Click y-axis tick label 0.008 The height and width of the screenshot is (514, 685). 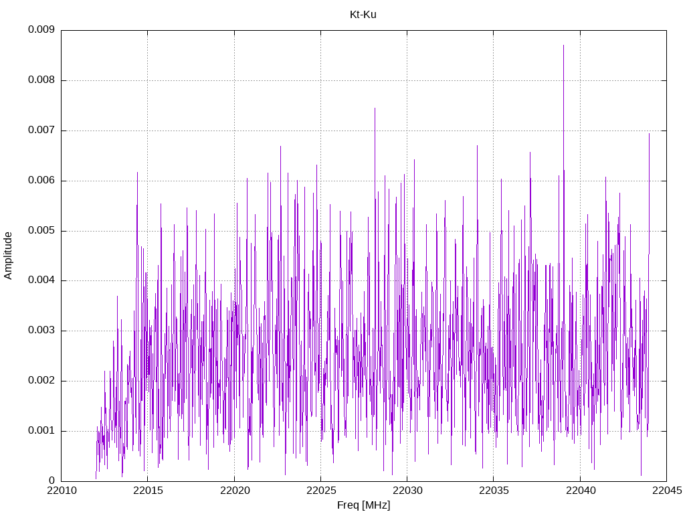pos(41,80)
